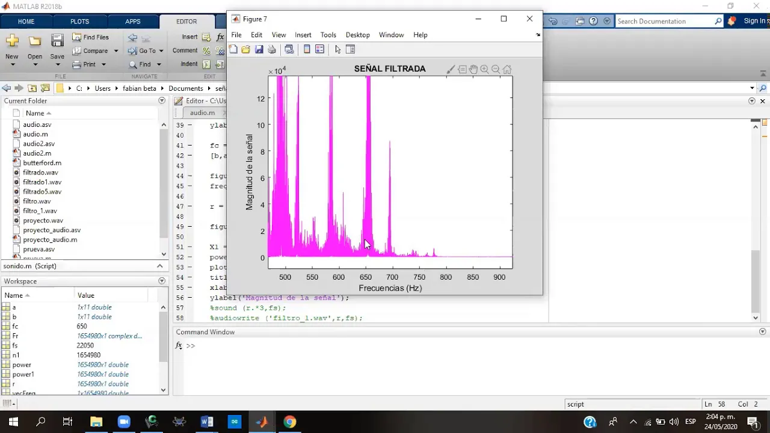770x433 pixels.
Task: Expand the Print dropdown arrow
Action: pyautogui.click(x=103, y=64)
